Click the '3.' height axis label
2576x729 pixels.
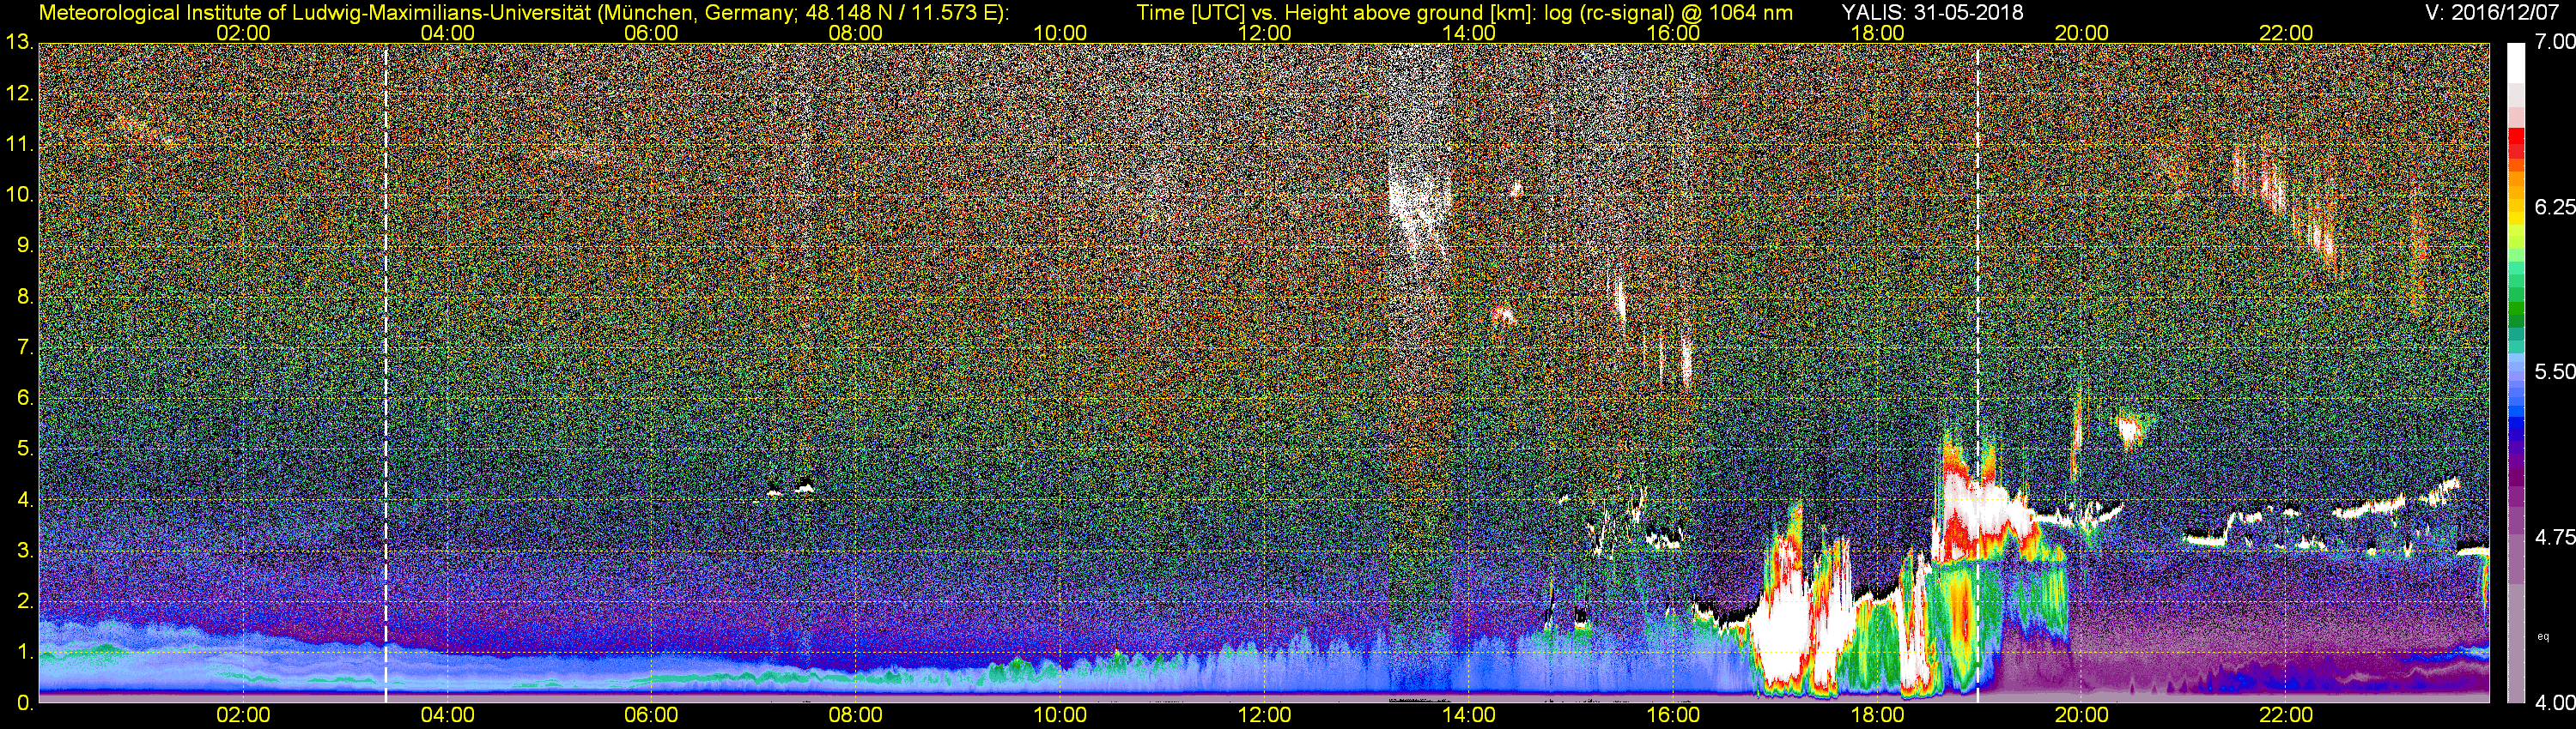click(x=24, y=551)
